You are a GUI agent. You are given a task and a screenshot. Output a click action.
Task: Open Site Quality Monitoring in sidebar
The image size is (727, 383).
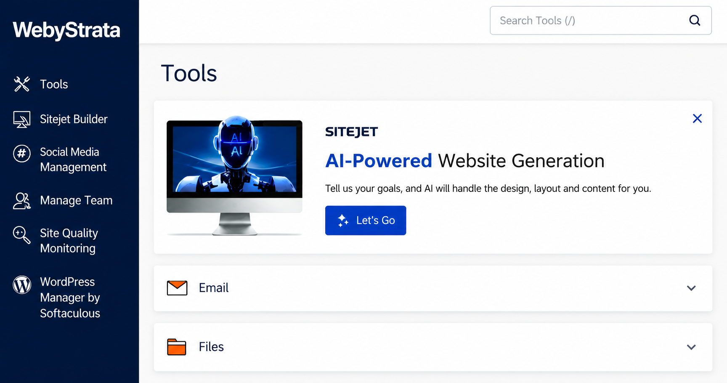tap(69, 241)
